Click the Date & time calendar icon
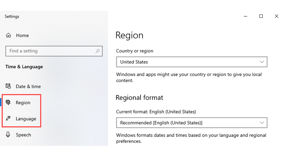The width and height of the screenshot is (284, 157). click(x=9, y=86)
